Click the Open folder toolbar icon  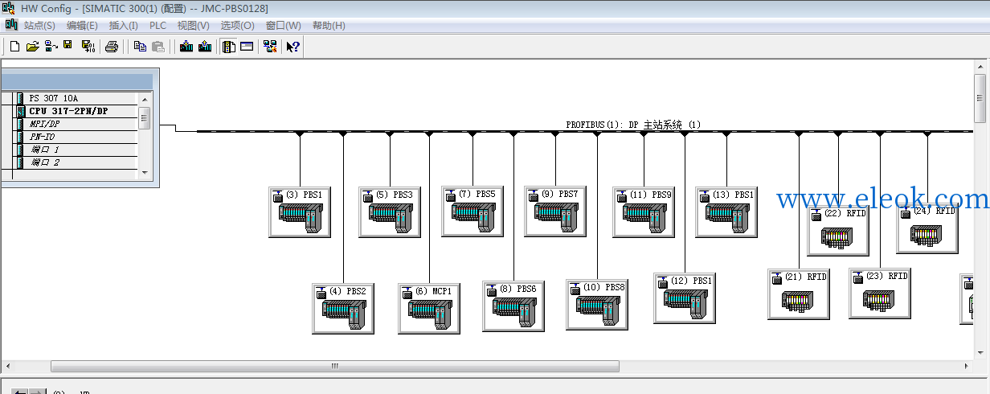(x=32, y=47)
